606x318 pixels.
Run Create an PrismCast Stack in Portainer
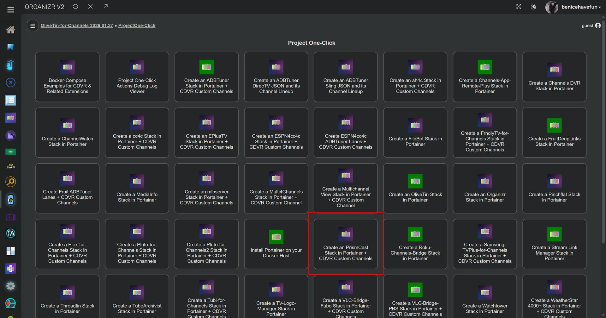tap(346, 244)
